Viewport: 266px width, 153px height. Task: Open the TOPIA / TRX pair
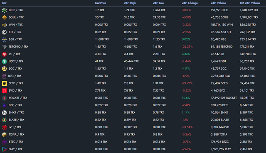click(17, 134)
